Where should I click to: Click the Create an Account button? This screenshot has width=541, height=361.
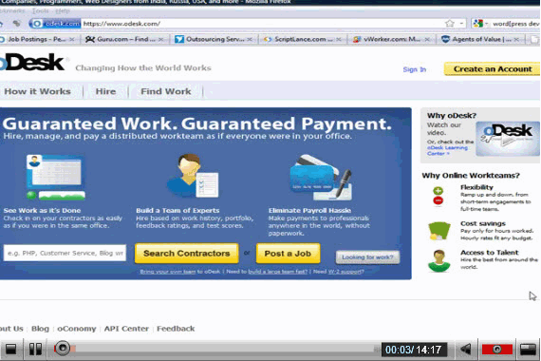(x=493, y=69)
